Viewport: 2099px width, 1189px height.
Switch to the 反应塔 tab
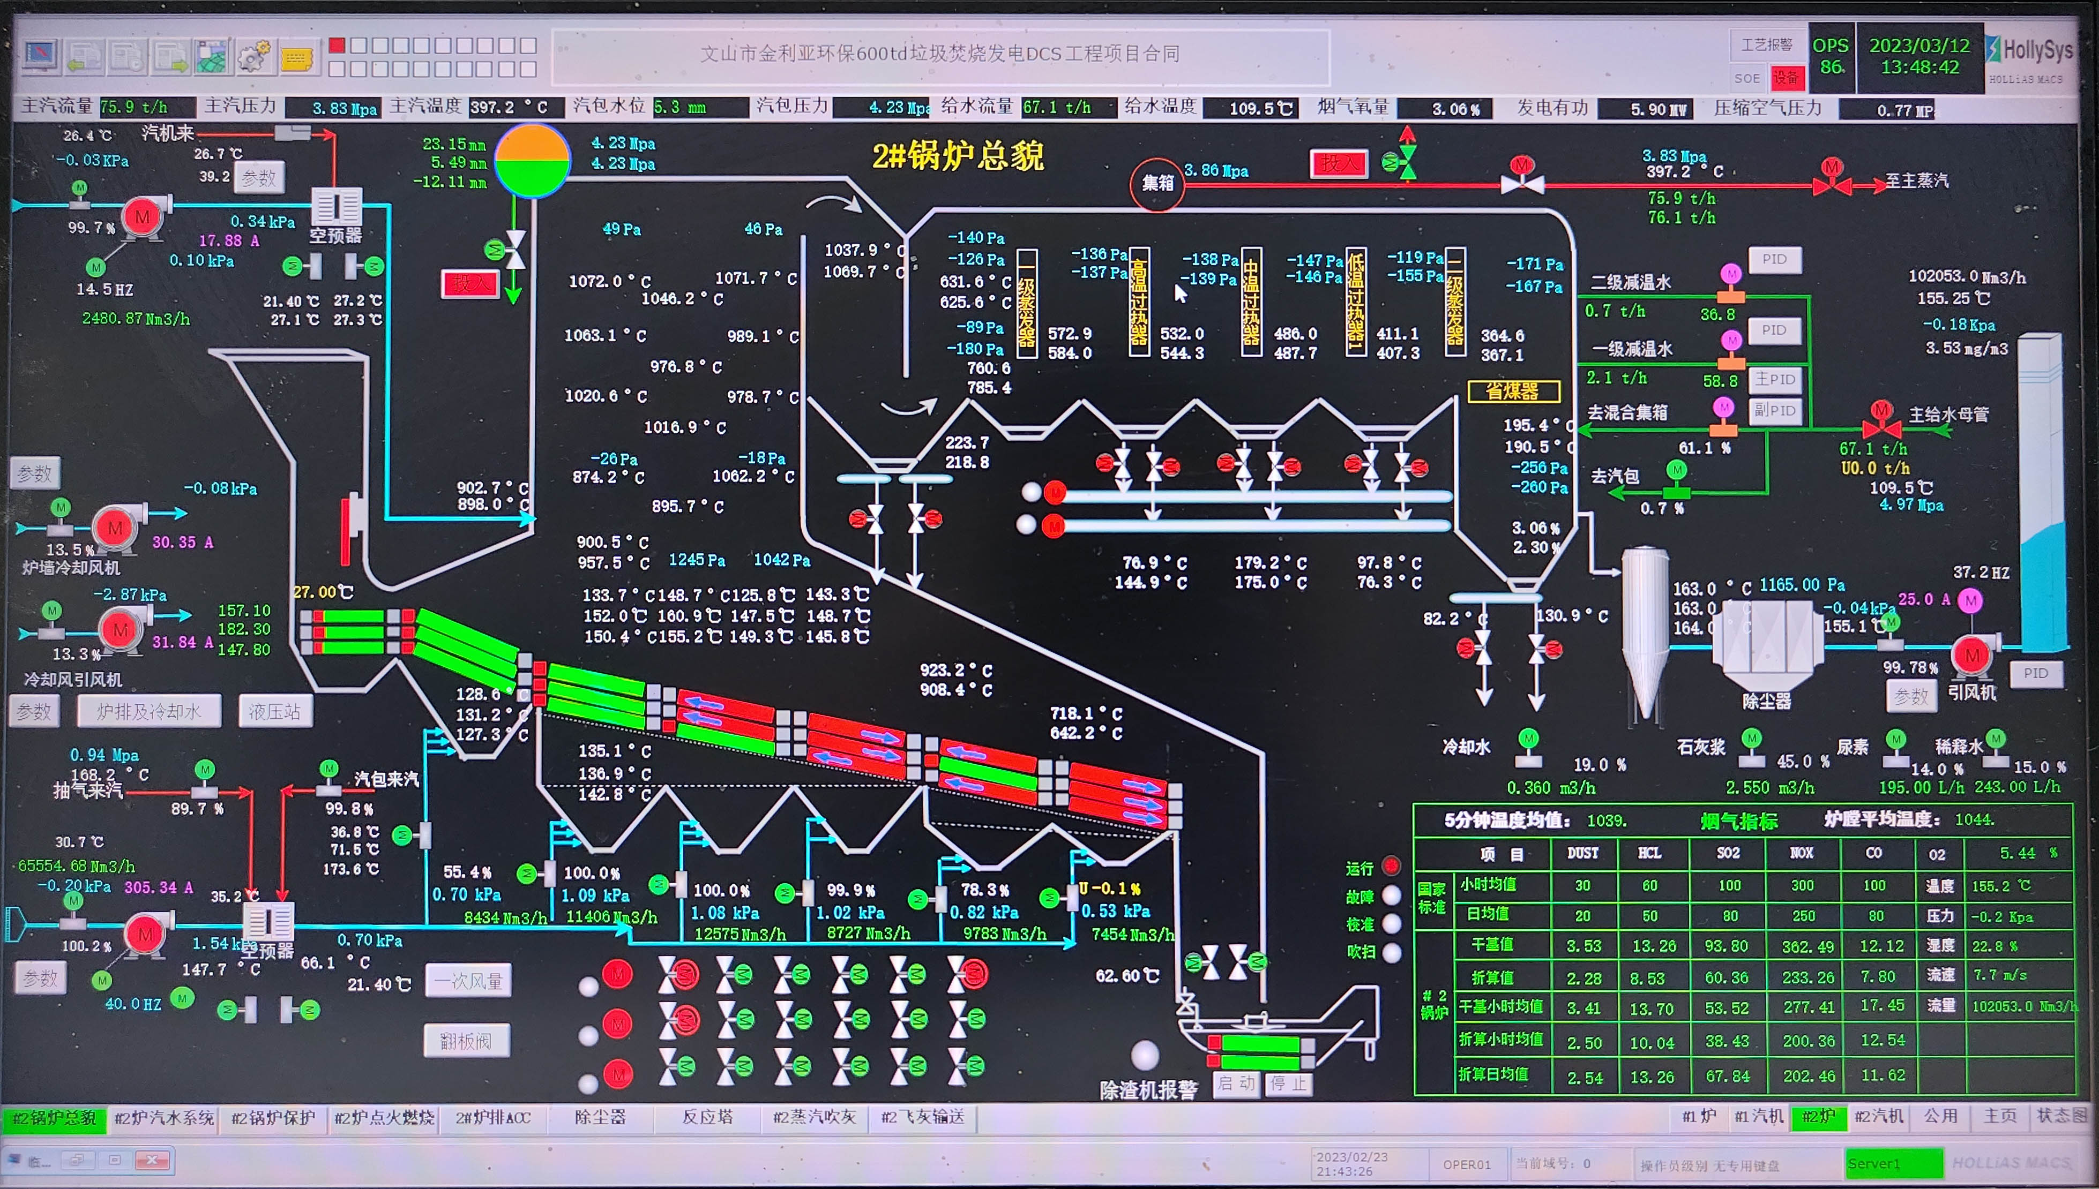pos(707,1117)
